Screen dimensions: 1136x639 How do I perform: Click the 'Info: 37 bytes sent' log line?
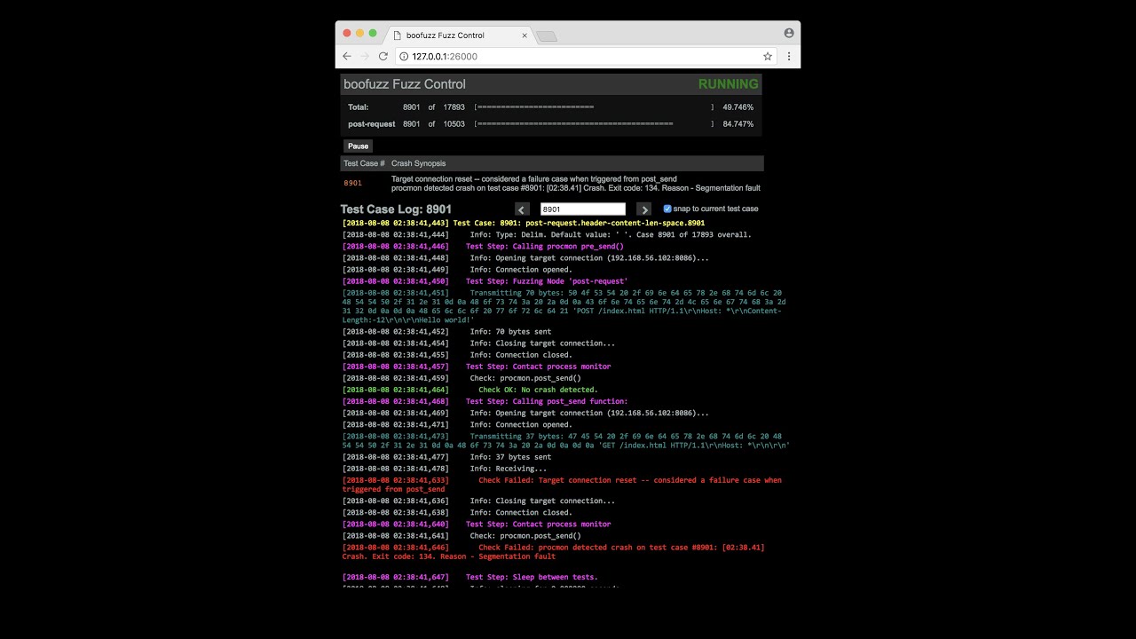(x=447, y=457)
